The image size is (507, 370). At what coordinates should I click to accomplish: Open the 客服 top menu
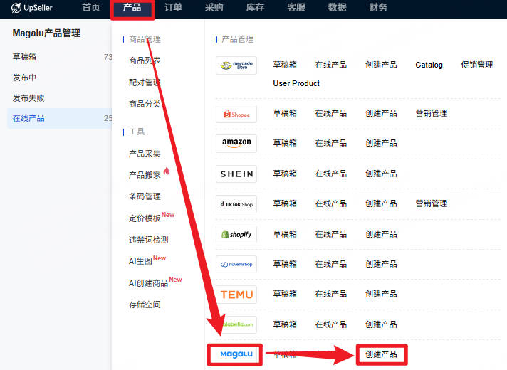point(296,7)
